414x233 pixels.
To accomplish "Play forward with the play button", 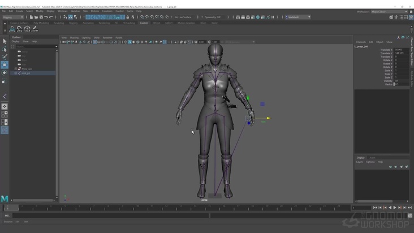I will [x=395, y=208].
